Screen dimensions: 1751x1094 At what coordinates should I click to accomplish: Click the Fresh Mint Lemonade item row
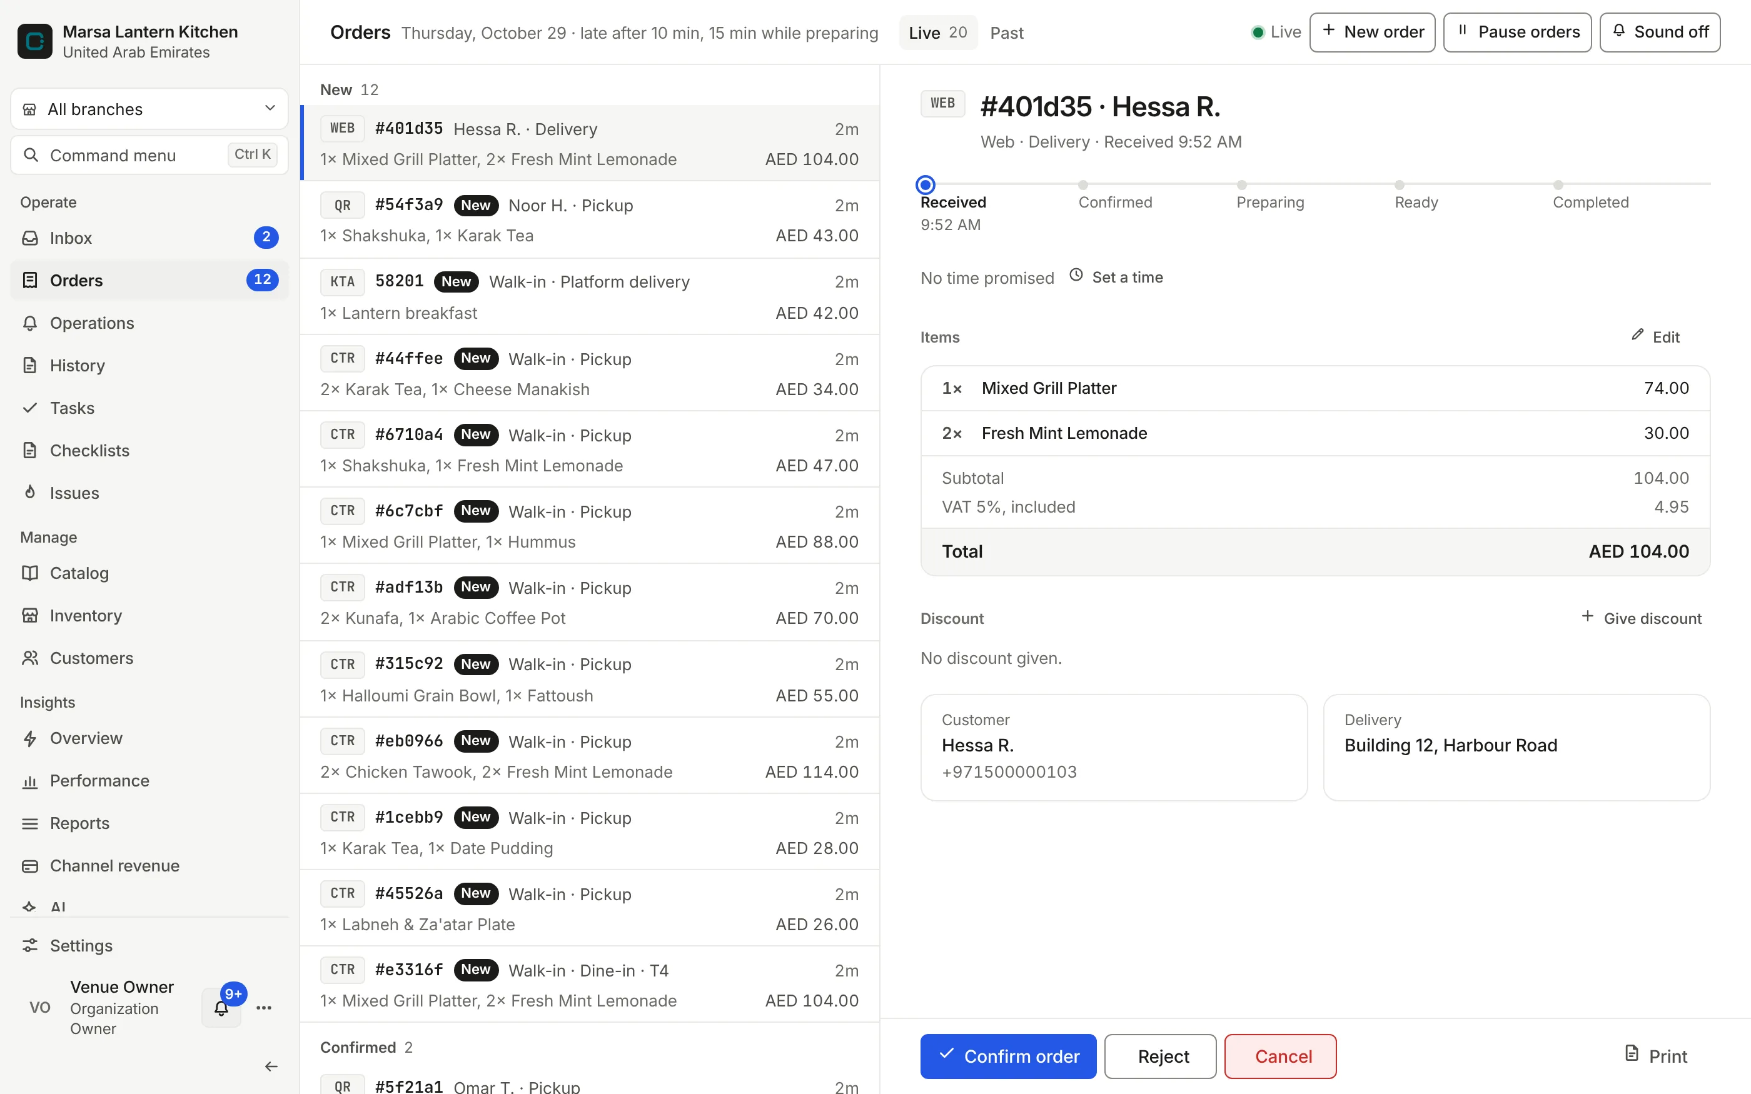coord(1315,433)
